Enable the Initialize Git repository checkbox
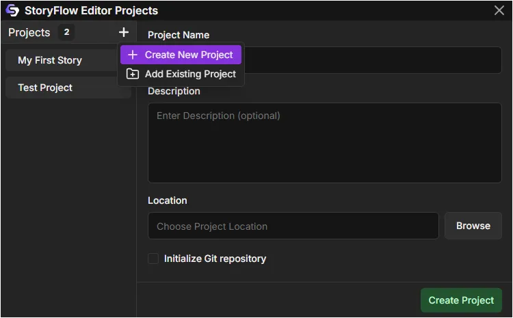The height and width of the screenshot is (318, 513). pos(153,259)
